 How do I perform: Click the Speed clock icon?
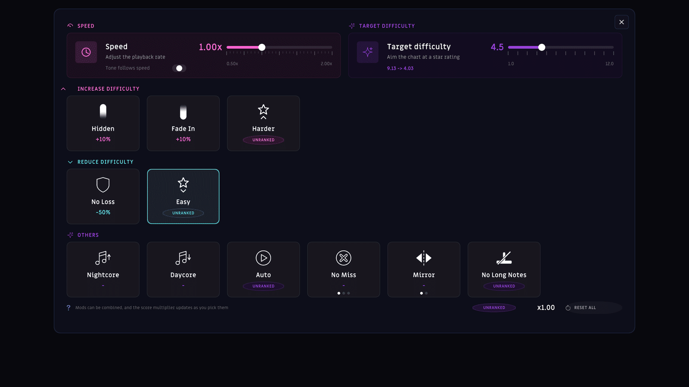point(86,52)
